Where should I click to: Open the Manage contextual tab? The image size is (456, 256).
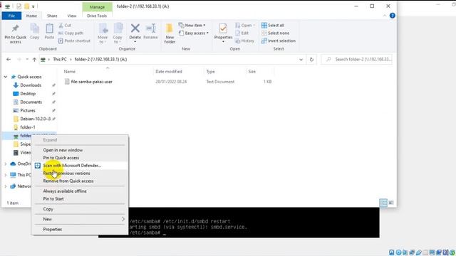coord(97,6)
